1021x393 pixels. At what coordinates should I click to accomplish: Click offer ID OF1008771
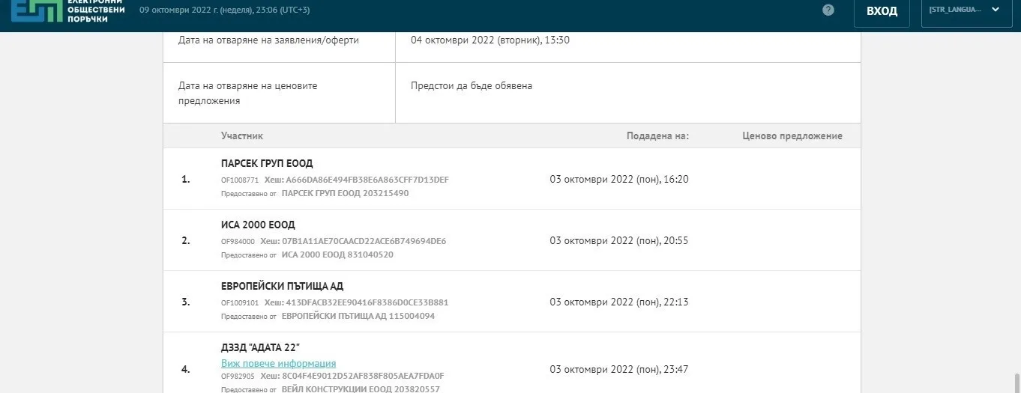(240, 180)
